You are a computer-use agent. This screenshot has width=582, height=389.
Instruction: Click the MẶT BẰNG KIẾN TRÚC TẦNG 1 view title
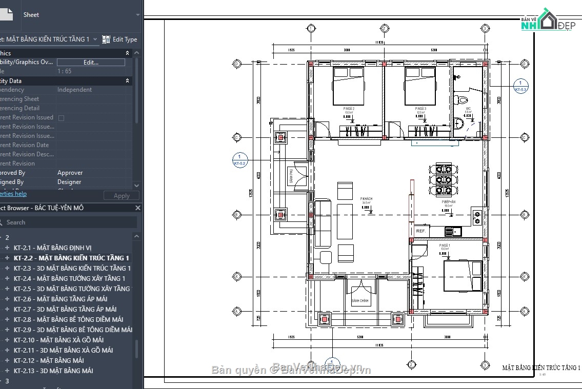541,368
